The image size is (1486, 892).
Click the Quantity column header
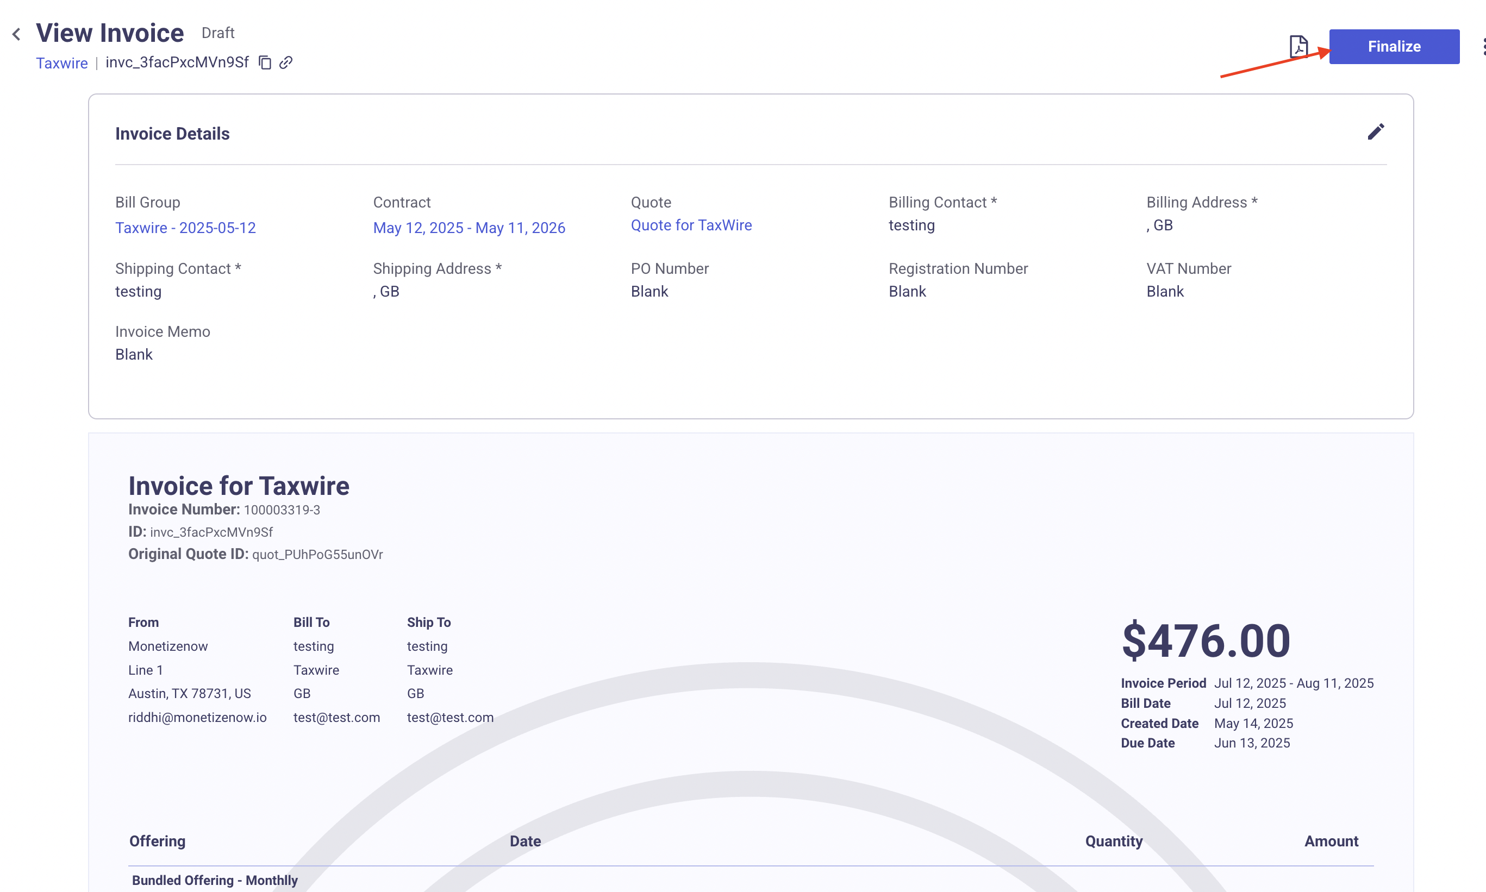pyautogui.click(x=1113, y=841)
